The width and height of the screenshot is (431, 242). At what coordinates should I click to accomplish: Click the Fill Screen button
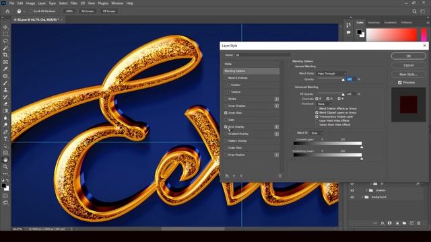109,11
